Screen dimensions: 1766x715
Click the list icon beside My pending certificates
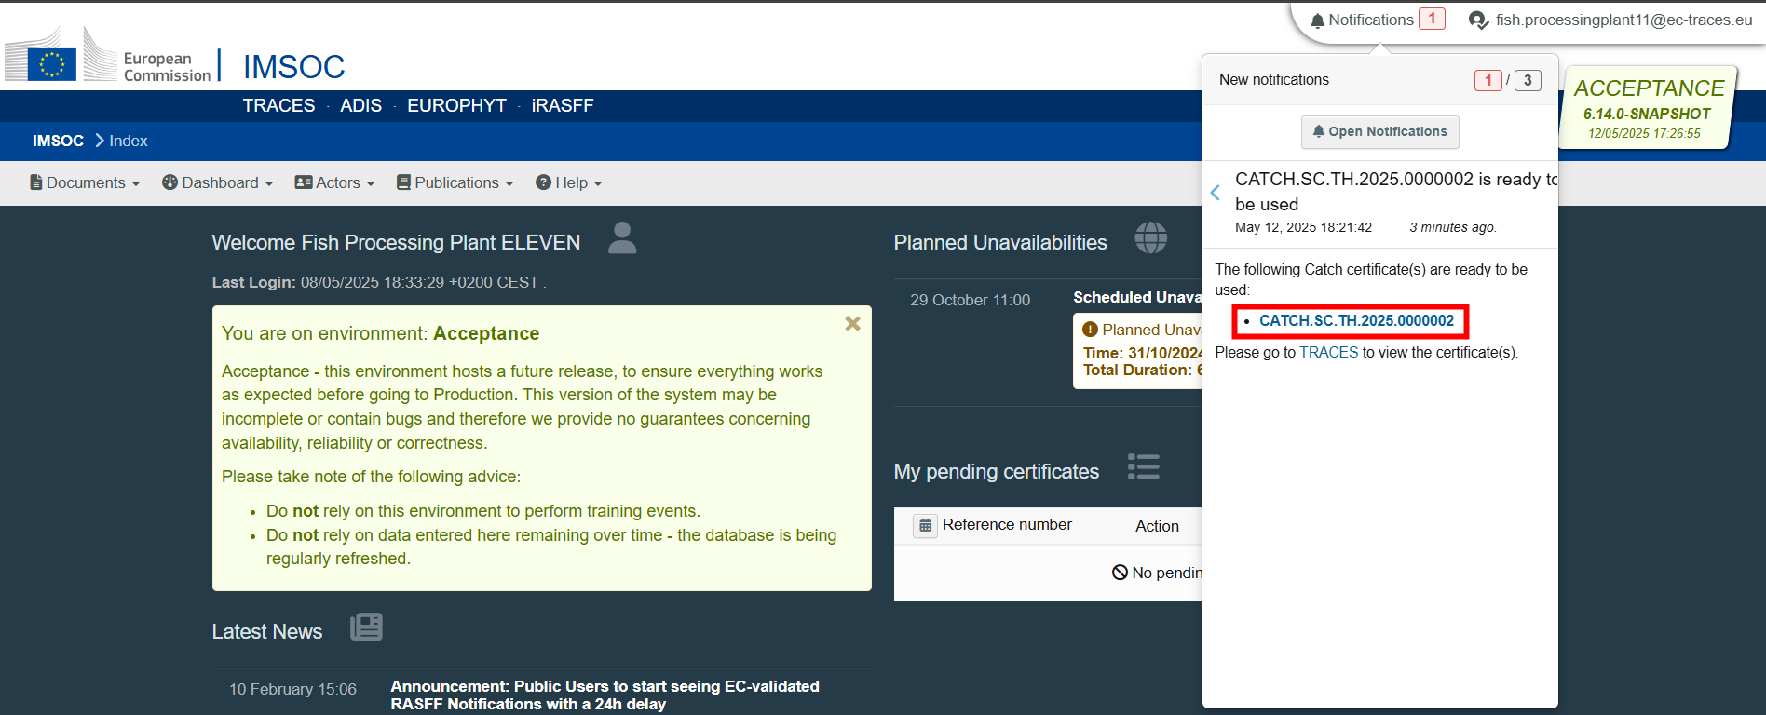pos(1144,466)
